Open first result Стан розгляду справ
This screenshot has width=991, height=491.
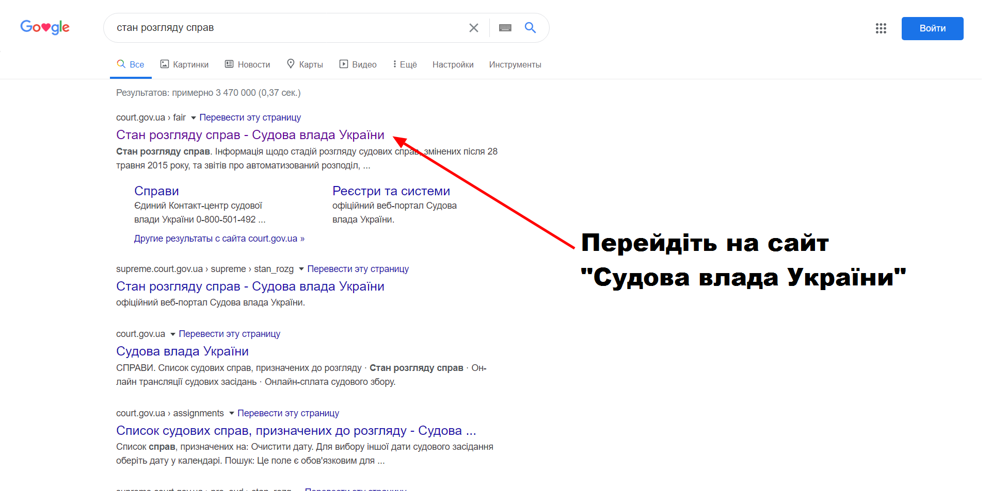pyautogui.click(x=250, y=135)
